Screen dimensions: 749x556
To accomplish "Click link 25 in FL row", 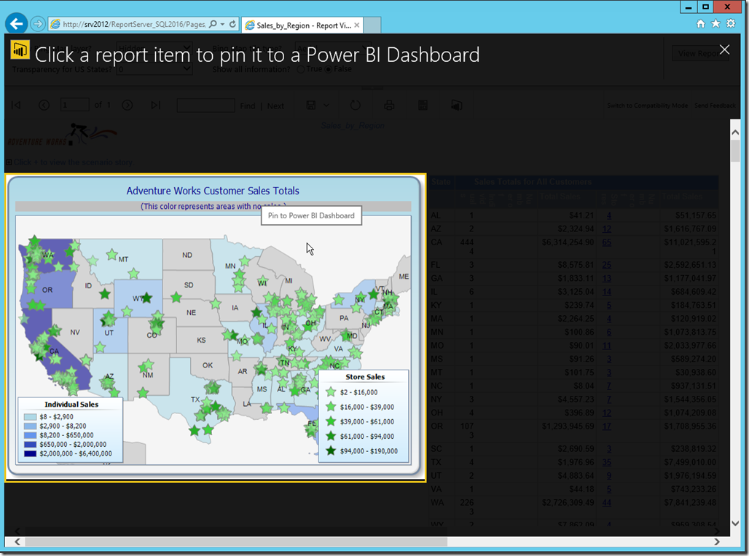I will pyautogui.click(x=607, y=265).
